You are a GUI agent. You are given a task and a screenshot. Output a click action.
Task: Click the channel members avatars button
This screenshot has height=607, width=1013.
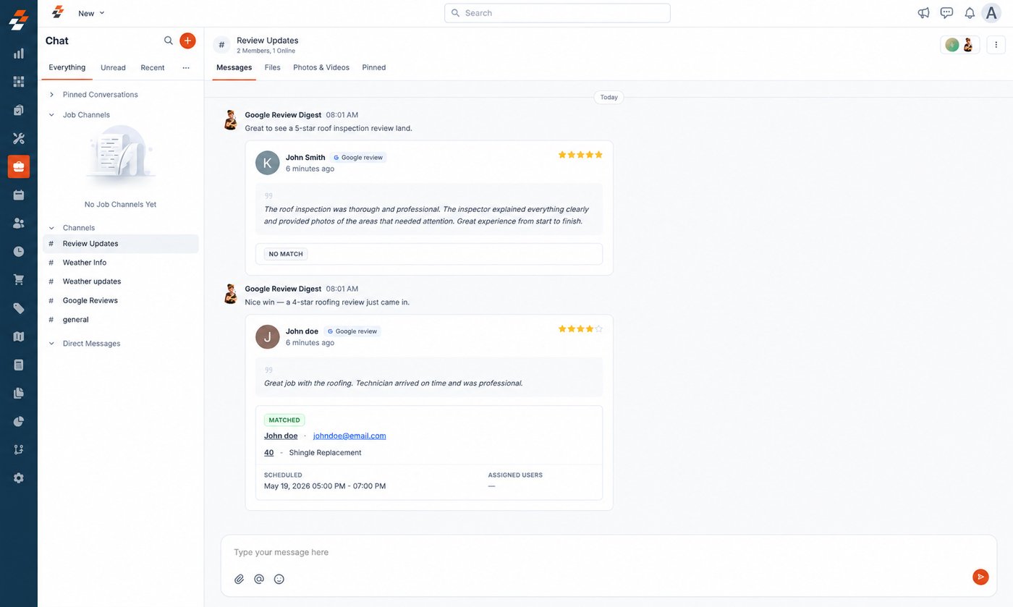coord(960,45)
